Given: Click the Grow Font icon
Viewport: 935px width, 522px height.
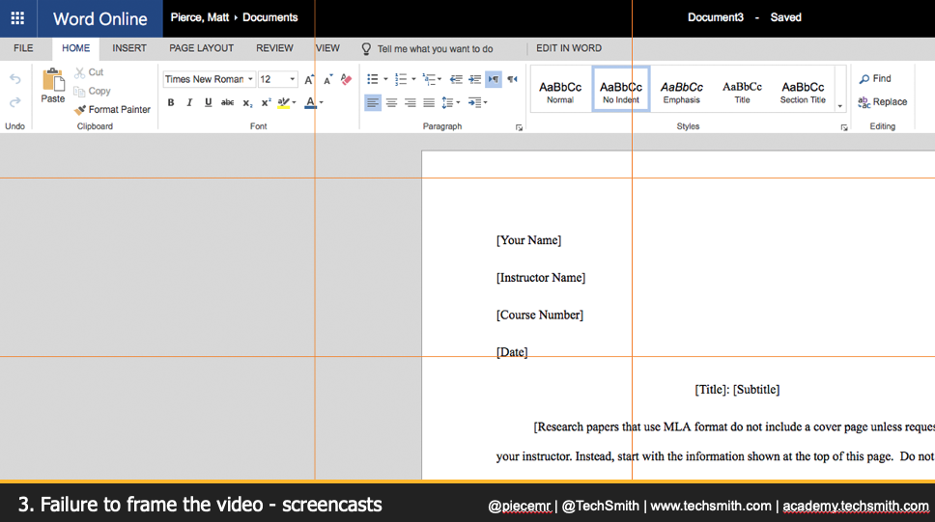Looking at the screenshot, I should [x=309, y=79].
